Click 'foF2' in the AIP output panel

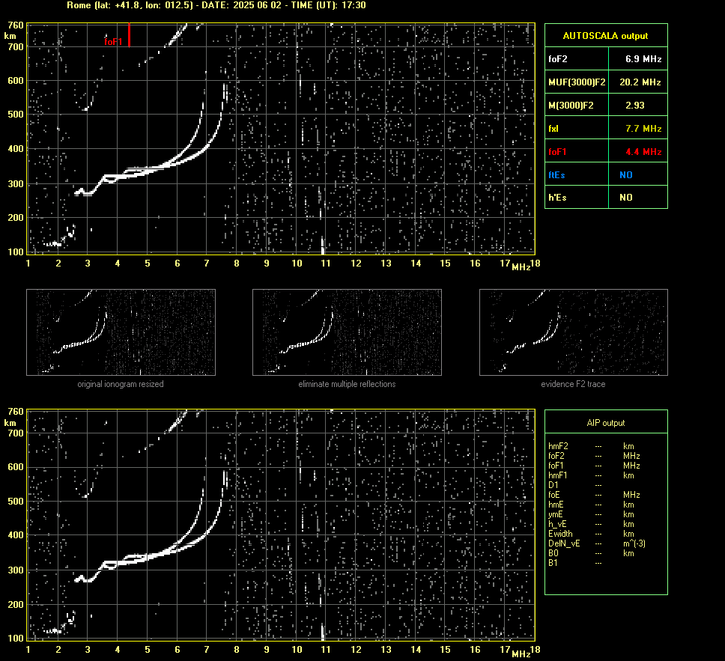point(556,456)
